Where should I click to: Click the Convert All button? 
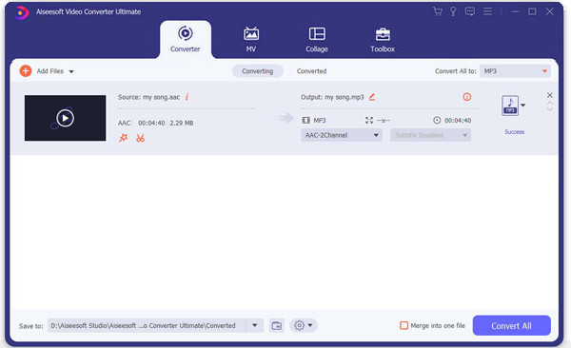(511, 325)
